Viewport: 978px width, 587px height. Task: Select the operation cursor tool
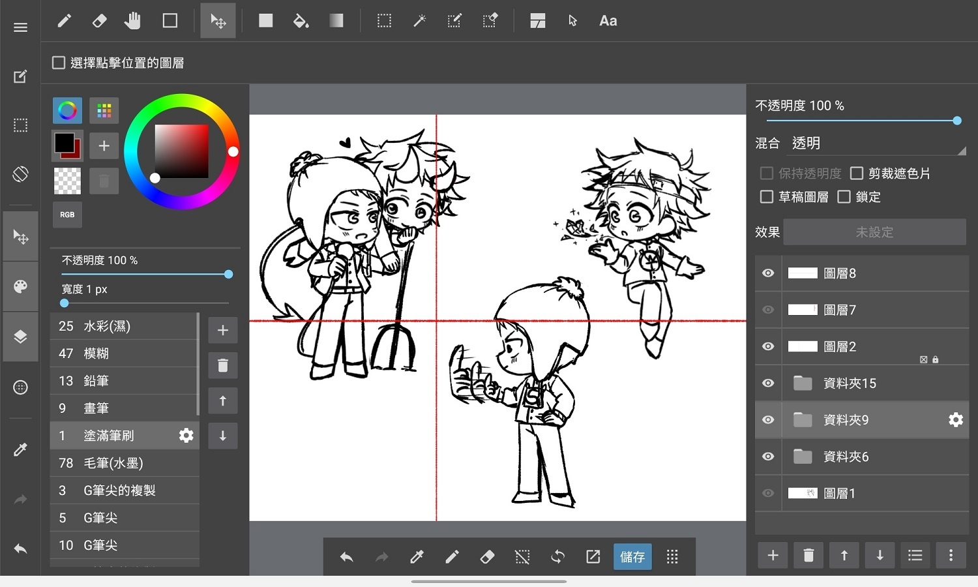click(572, 21)
